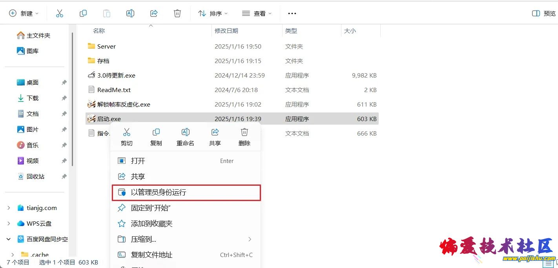Open the 排序 sort dropdown
This screenshot has width=558, height=268.
213,13
